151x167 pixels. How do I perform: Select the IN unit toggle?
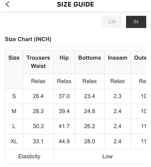pyautogui.click(x=136, y=22)
